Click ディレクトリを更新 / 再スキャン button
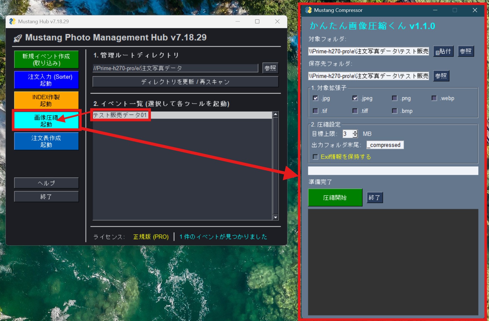Screen dimensions: 489x321 185,82
